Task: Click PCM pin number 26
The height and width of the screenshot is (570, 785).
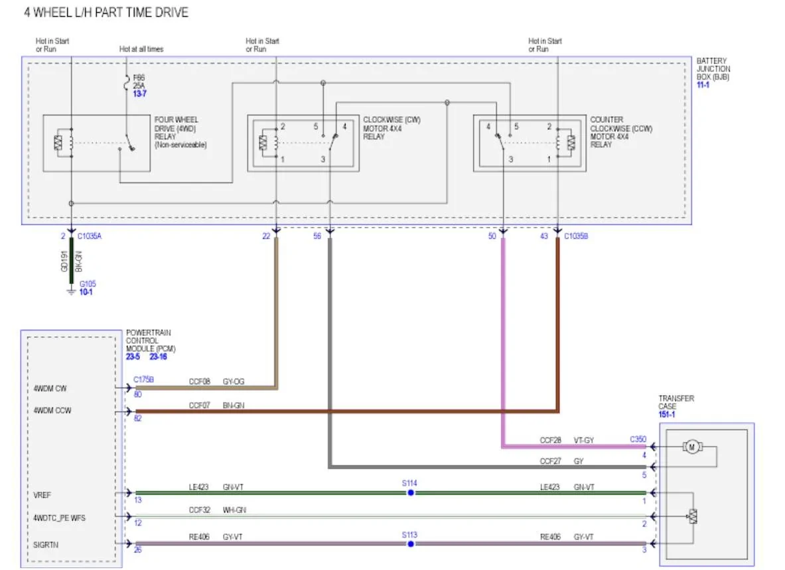Action: (x=137, y=549)
